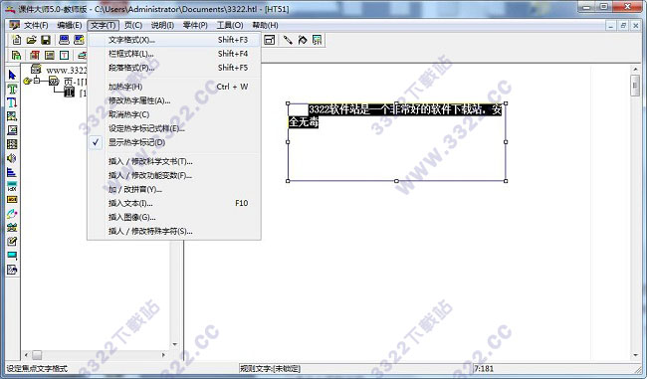The image size is (647, 379).
Task: Open the 工具(O) menu
Action: pyautogui.click(x=230, y=25)
